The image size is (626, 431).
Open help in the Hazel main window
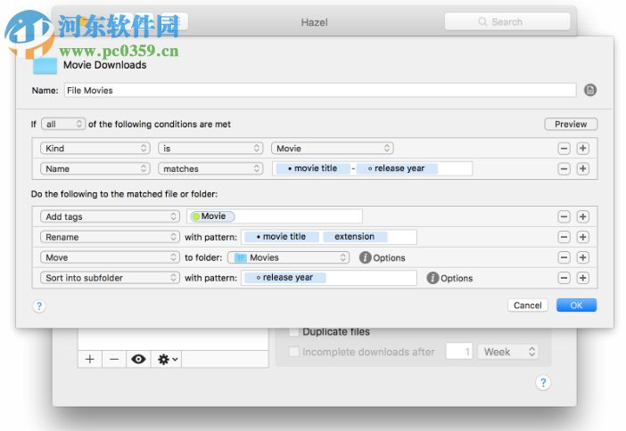(542, 383)
